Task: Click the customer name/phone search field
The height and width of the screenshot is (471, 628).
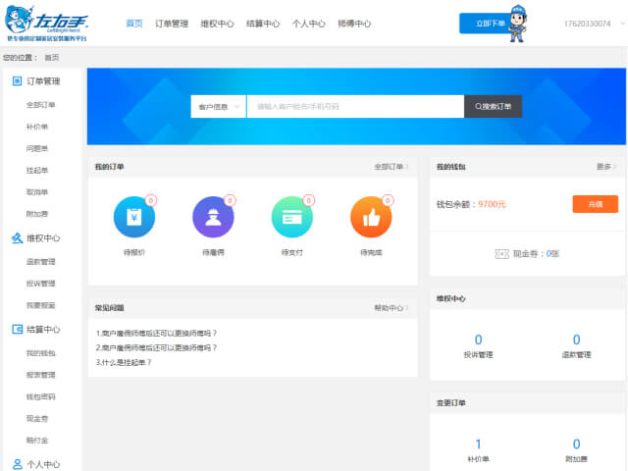Action: 354,106
